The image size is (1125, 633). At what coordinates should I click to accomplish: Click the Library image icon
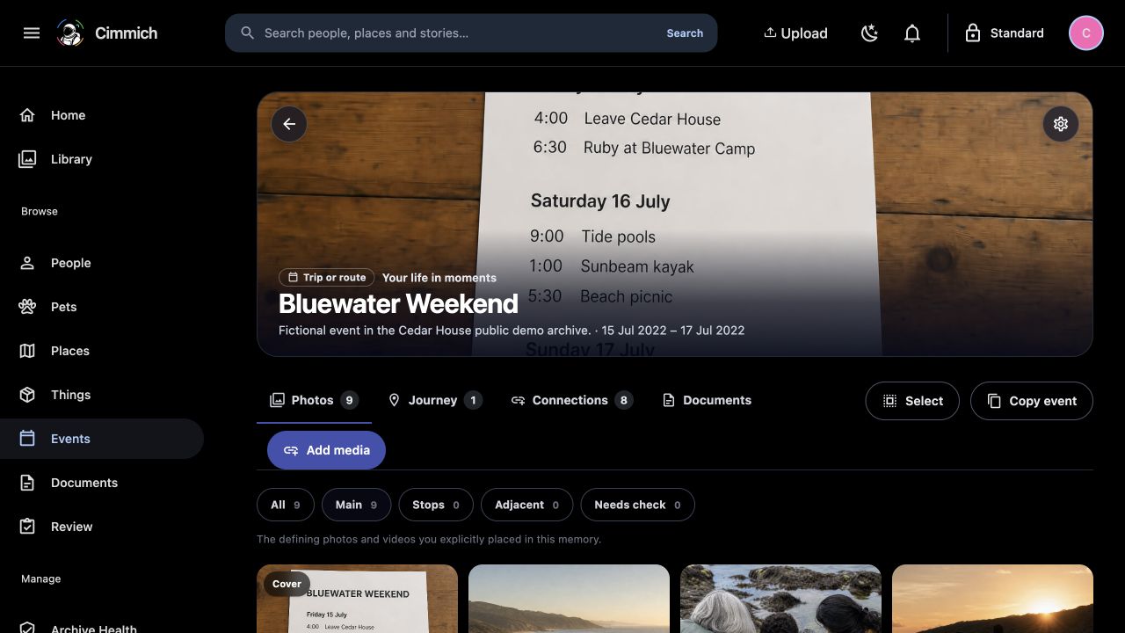[27, 159]
